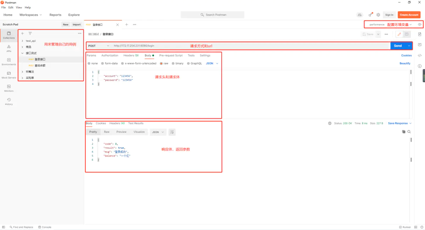Select the GraphQL body type
The image size is (425, 230).
click(x=194, y=64)
